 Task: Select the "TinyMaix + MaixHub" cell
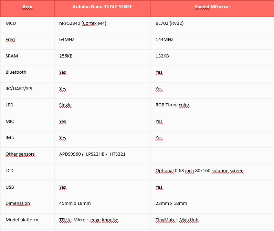click(x=177, y=220)
